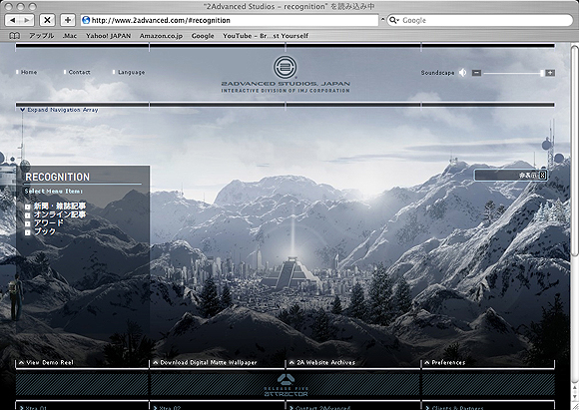Open the Google search magnifier dropdown
Image resolution: width=579 pixels, height=410 pixels.
point(394,20)
